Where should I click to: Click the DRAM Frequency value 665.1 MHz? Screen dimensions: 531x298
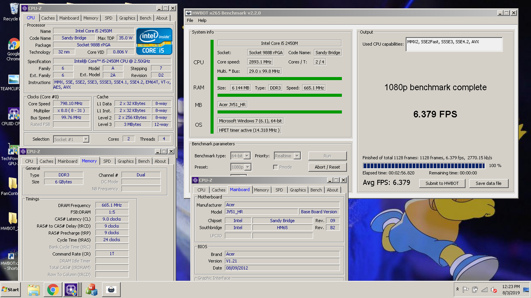click(x=112, y=205)
